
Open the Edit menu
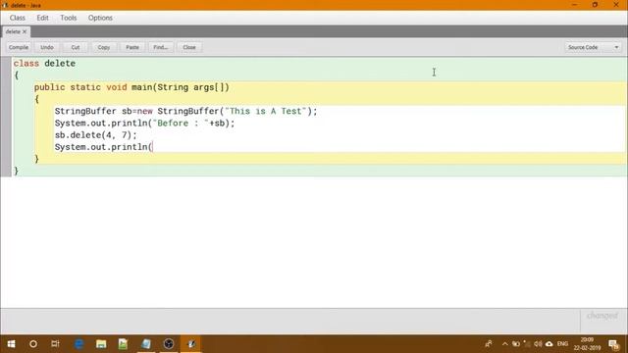click(x=42, y=18)
